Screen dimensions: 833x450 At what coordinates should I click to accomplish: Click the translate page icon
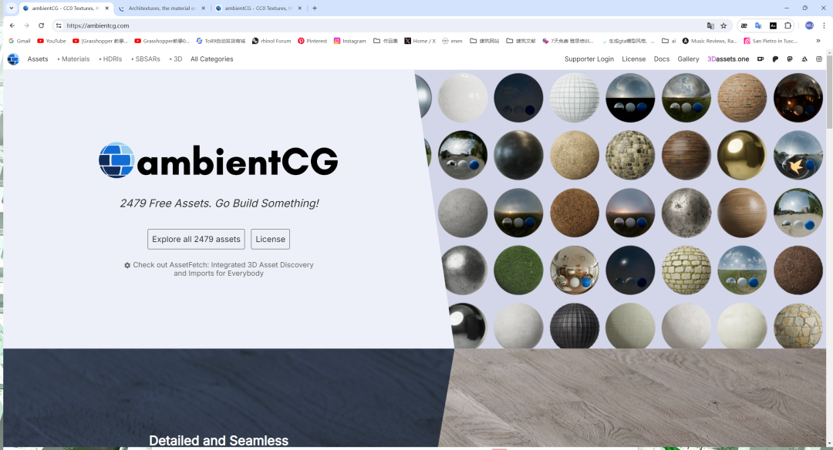coord(710,25)
